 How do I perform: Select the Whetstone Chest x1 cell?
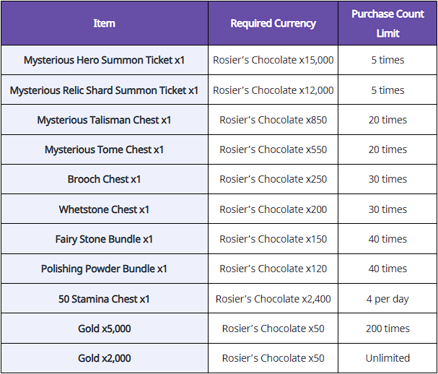(105, 209)
